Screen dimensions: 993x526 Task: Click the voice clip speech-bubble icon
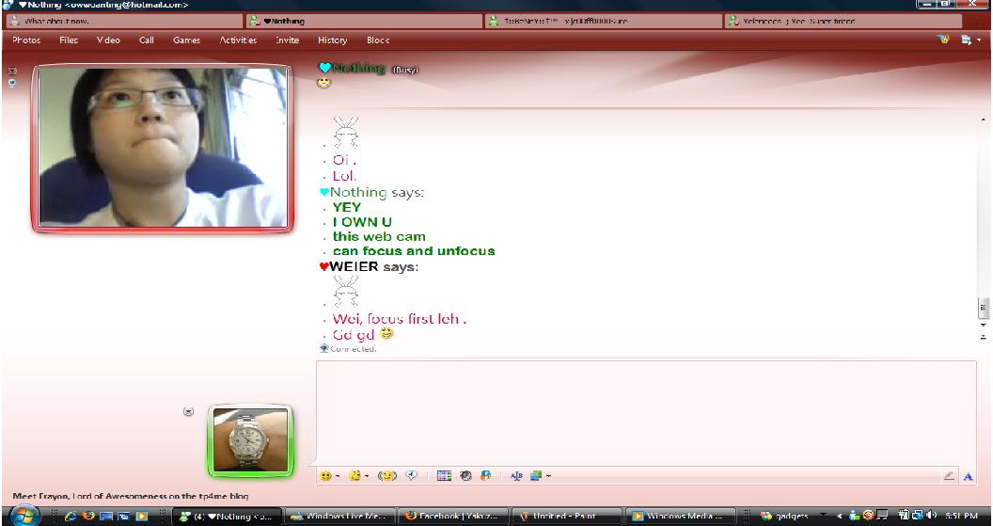tap(412, 476)
